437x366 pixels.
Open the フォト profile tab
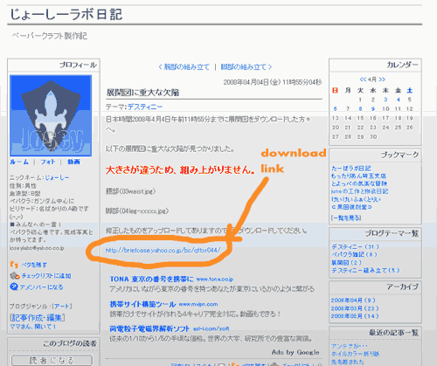click(48, 162)
